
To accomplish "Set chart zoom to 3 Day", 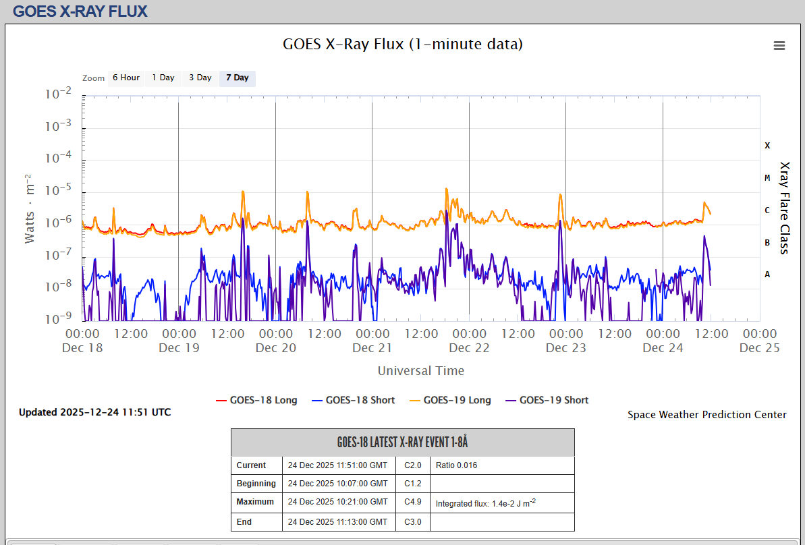I will 200,78.
